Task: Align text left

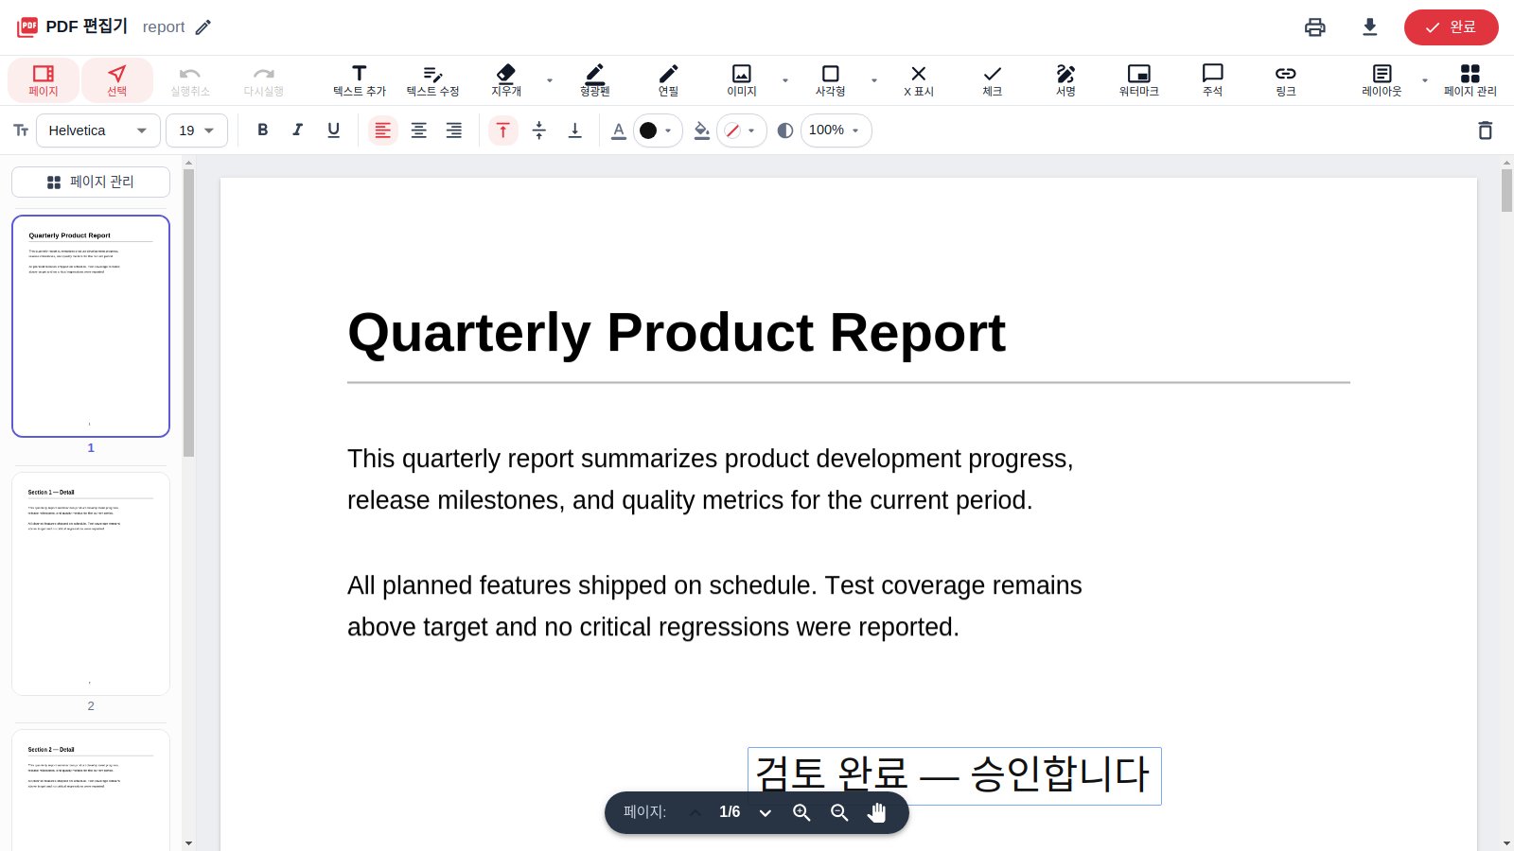Action: click(x=383, y=130)
